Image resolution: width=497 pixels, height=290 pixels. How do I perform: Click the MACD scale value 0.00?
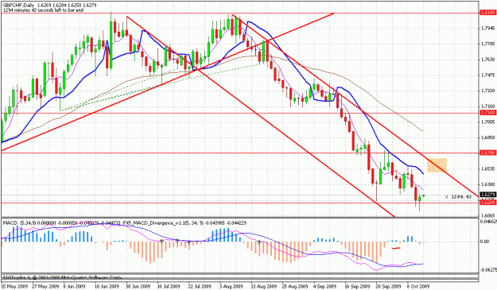coord(485,242)
